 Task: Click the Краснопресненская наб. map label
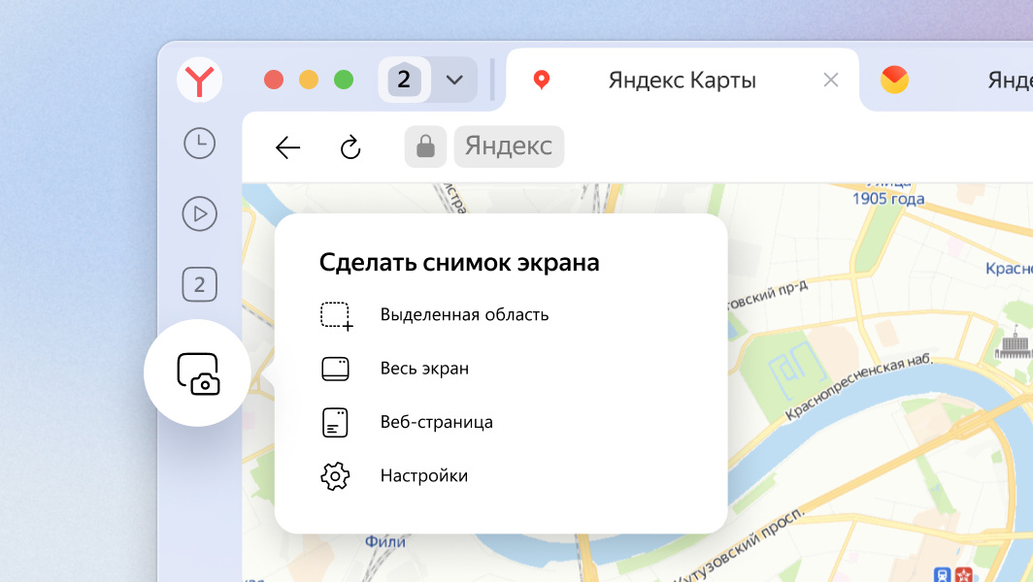point(859,386)
